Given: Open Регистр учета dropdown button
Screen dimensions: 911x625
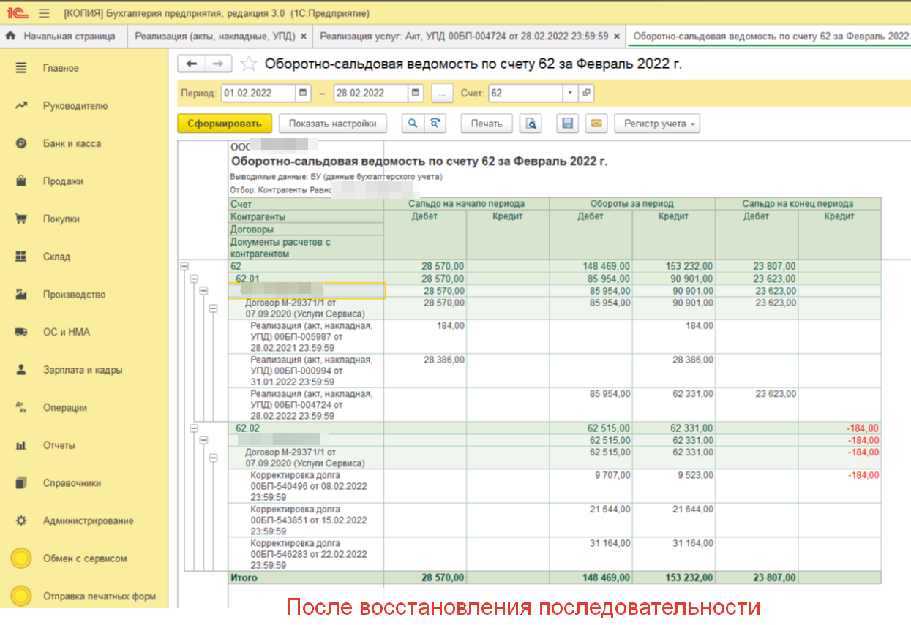Looking at the screenshot, I should (657, 124).
